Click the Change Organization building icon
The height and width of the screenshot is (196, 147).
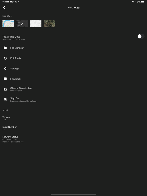(x=5, y=89)
